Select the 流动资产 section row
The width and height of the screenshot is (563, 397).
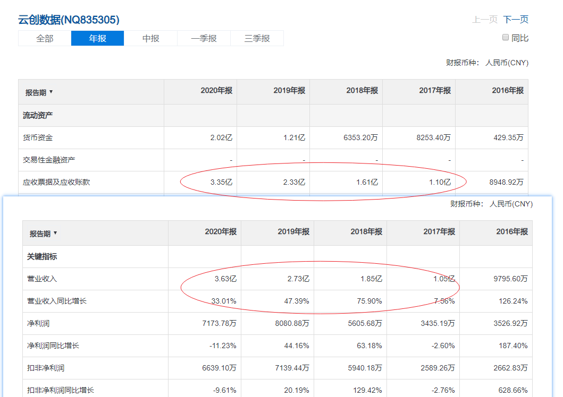pyautogui.click(x=273, y=115)
